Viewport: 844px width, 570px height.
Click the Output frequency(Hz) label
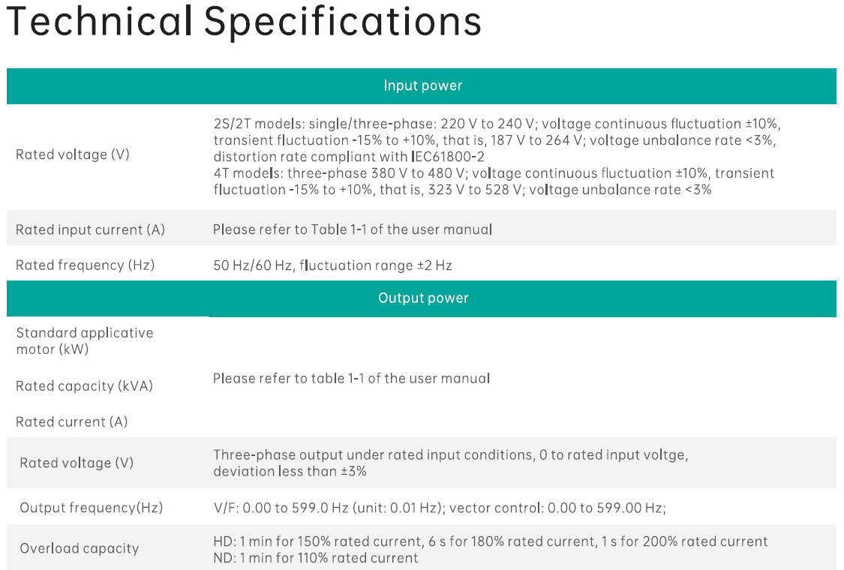click(91, 508)
